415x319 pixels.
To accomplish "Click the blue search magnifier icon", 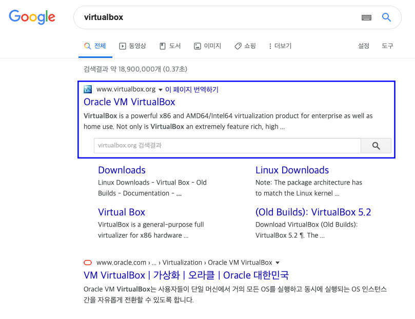I will [x=386, y=17].
